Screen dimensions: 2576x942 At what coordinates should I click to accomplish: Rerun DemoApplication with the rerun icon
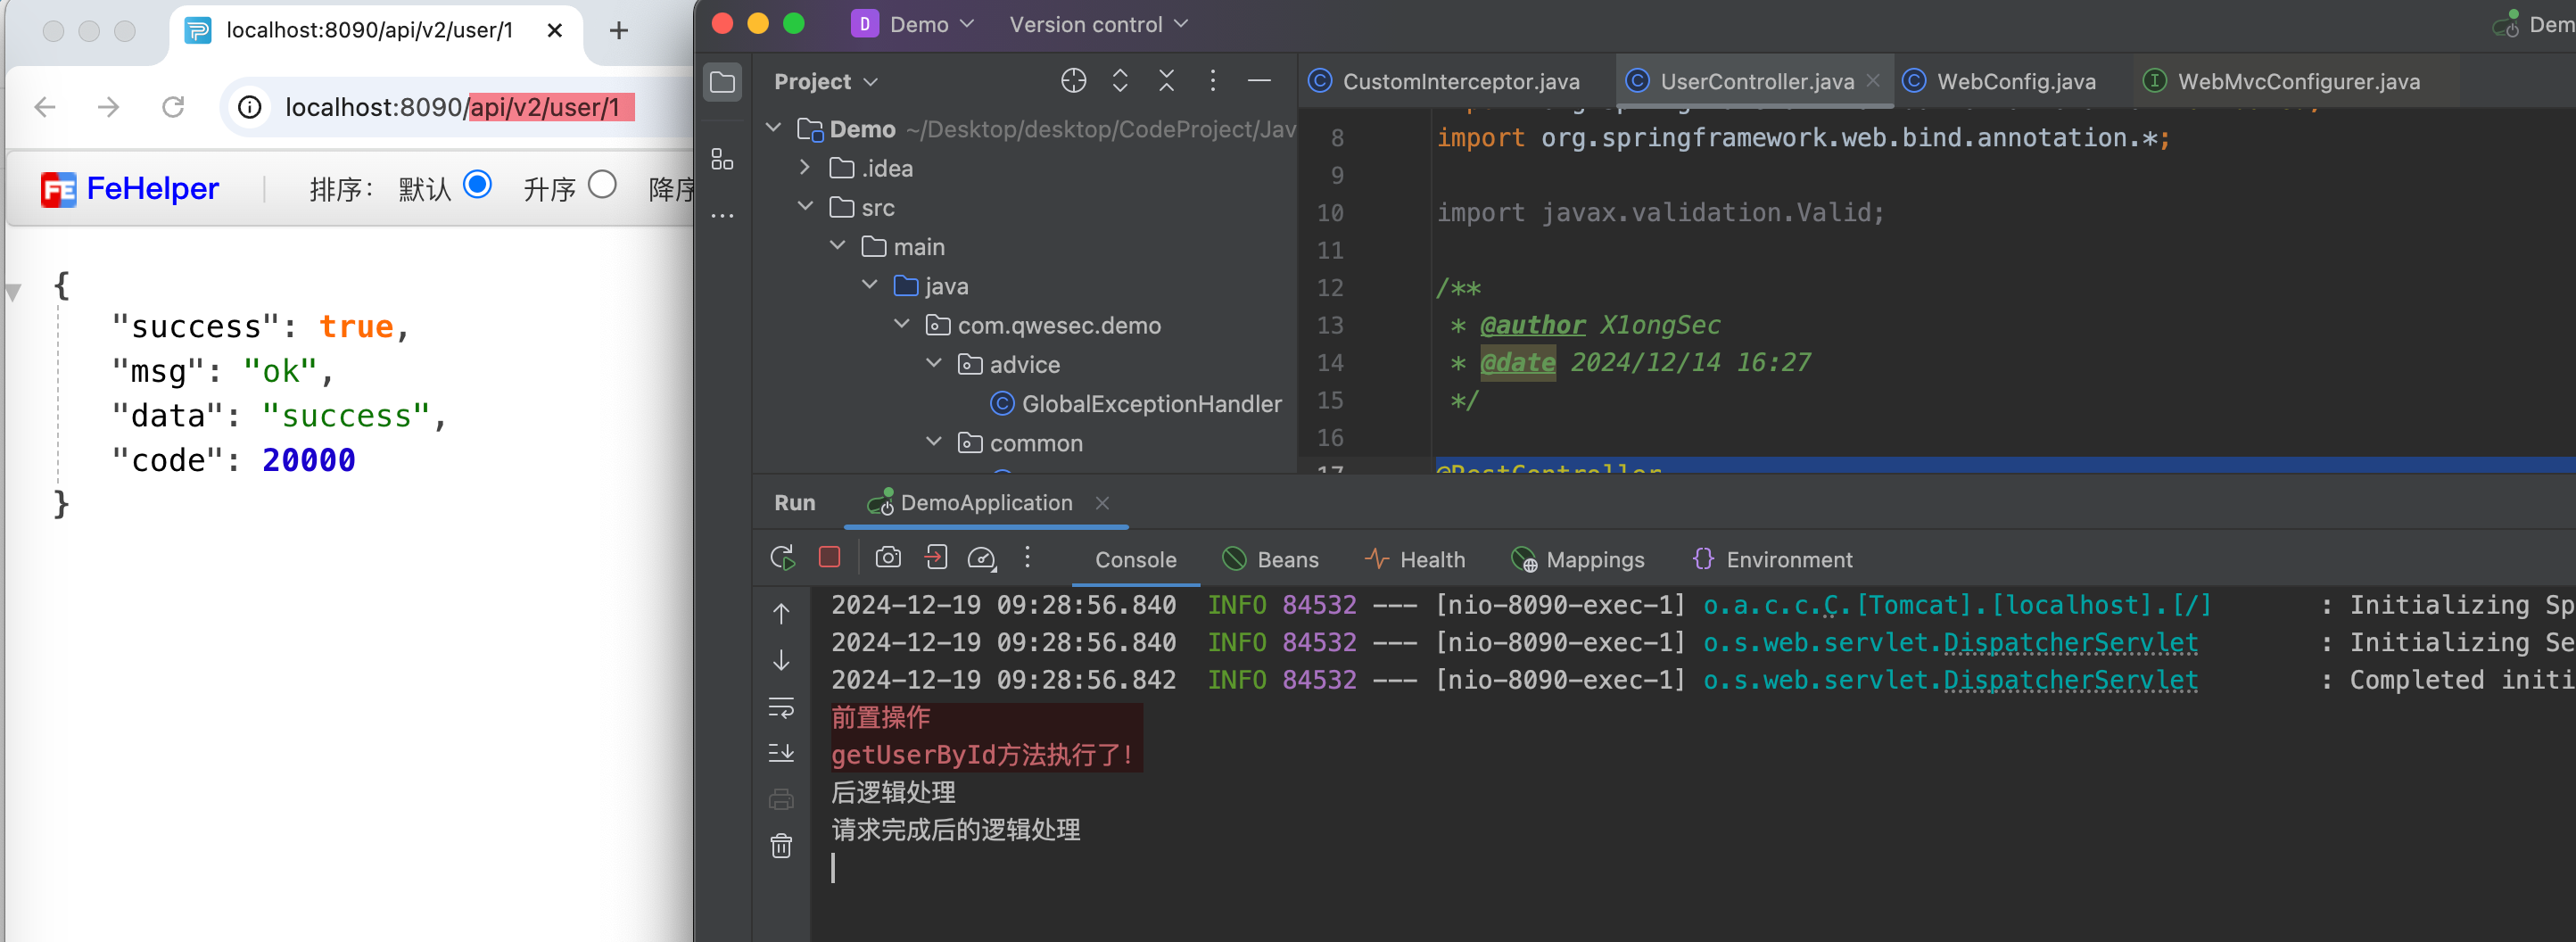pyautogui.click(x=783, y=558)
